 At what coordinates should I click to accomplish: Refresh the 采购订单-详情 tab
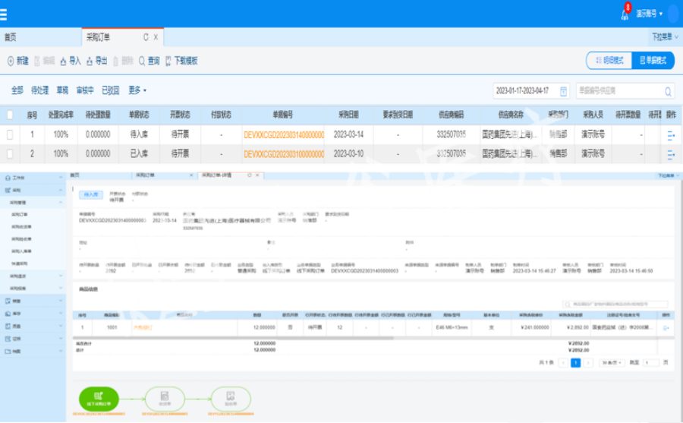click(250, 175)
